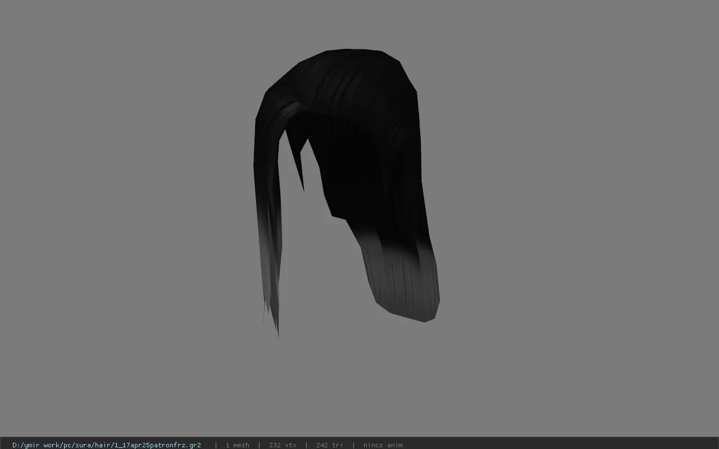Click the '232 vtx' vertex count

point(283,445)
